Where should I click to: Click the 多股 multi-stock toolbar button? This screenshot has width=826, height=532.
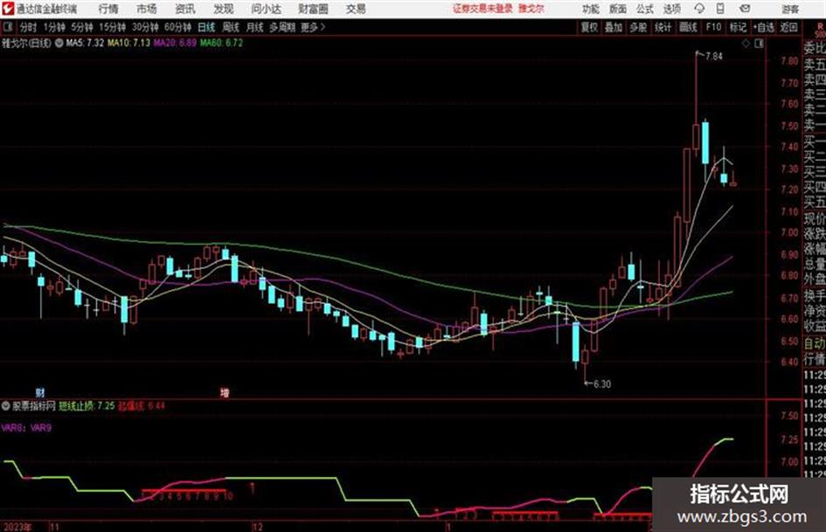[638, 27]
